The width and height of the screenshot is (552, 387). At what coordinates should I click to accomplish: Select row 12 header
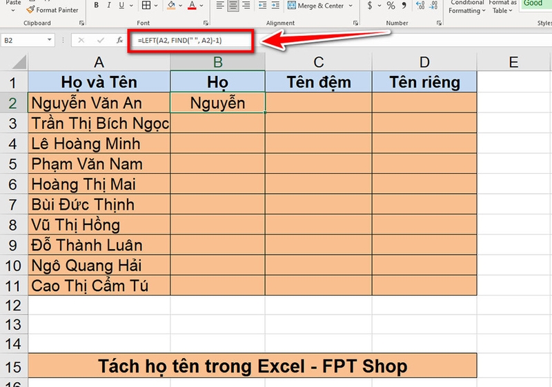pos(13,306)
